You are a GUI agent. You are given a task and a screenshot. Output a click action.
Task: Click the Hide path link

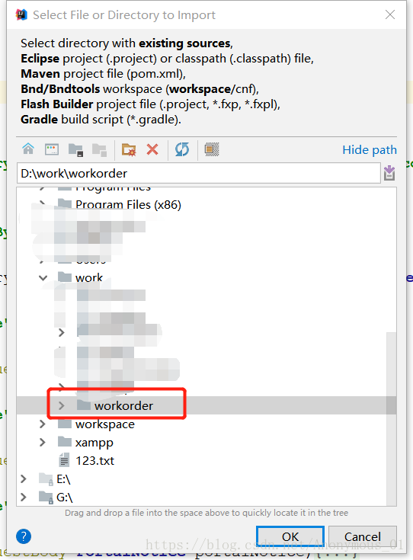point(370,149)
